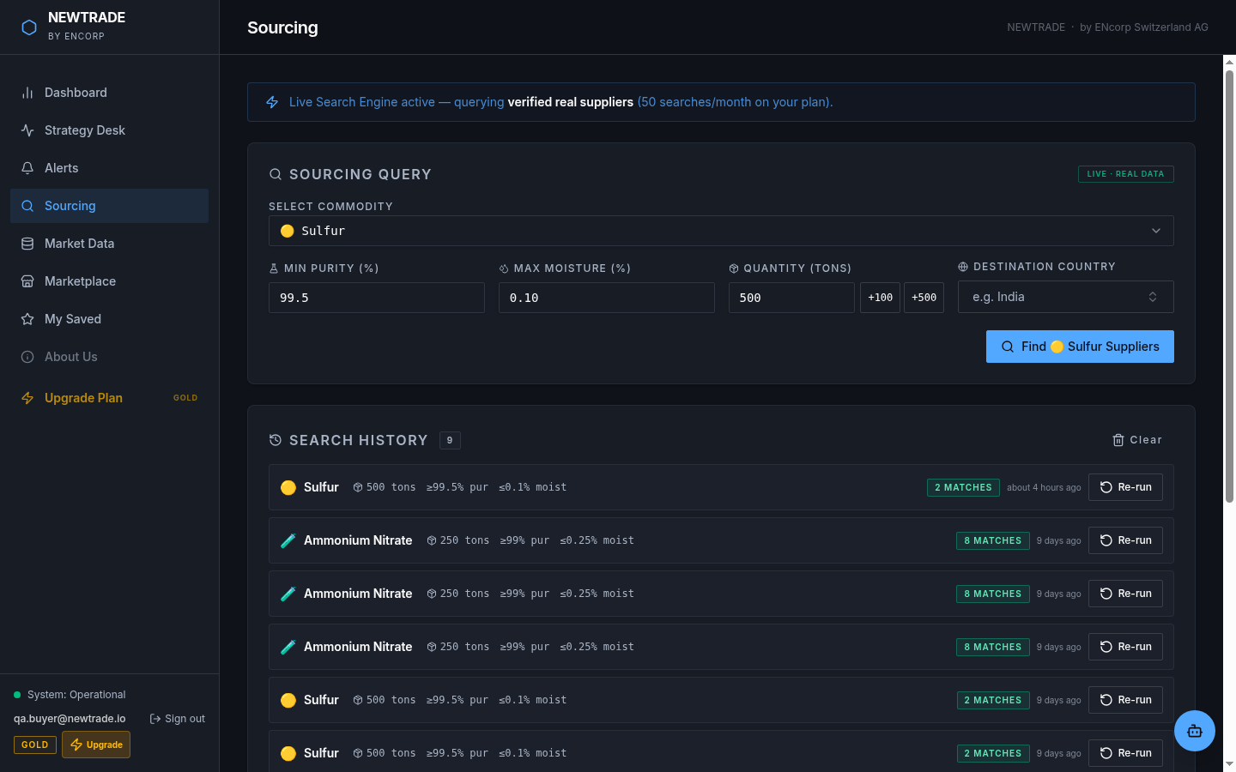Click Sign out link
Screen dimensions: 1236x772
click(x=178, y=719)
